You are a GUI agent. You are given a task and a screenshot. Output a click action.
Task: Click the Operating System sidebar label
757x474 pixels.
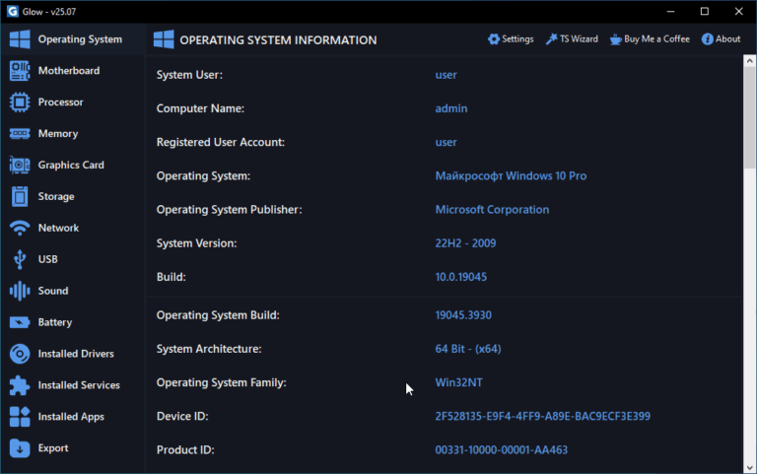[80, 39]
